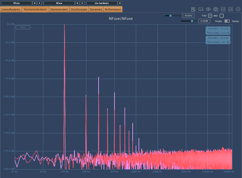Take a snapshot with the camera icon
This screenshot has height=178, width=242.
tap(216, 9)
